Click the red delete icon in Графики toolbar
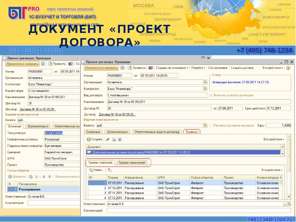The image size is (296, 222). pos(120,139)
